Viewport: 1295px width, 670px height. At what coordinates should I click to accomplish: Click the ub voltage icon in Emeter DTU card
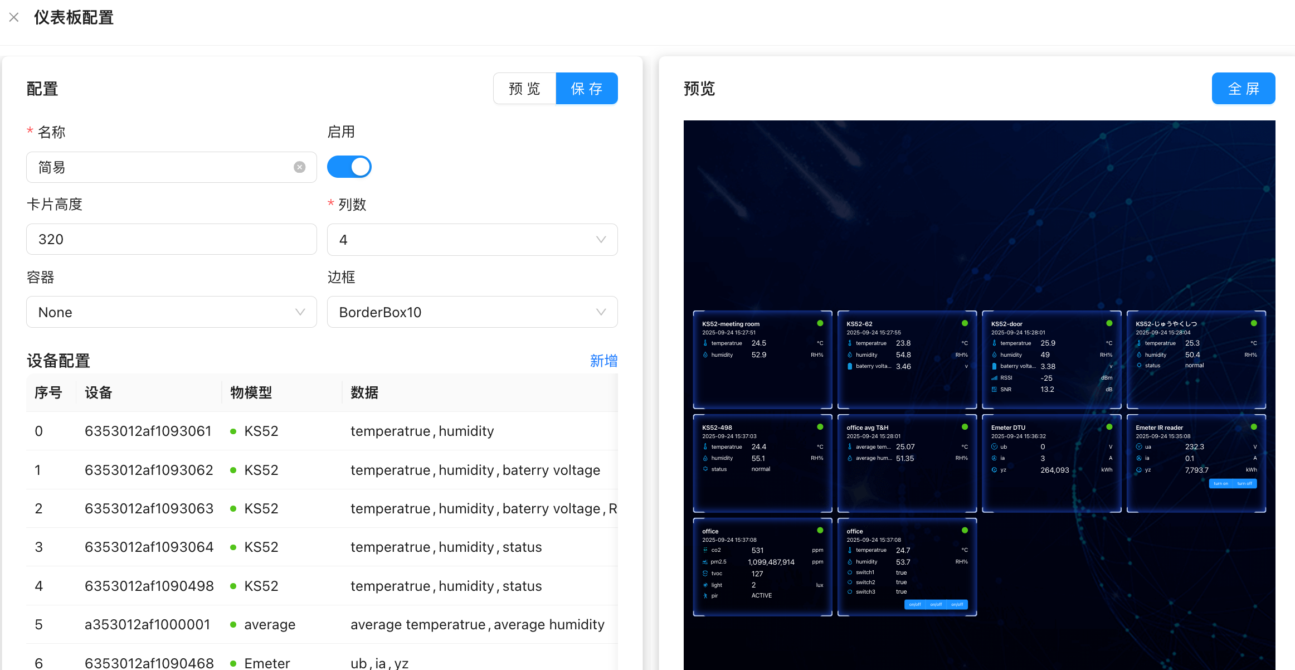tap(994, 446)
